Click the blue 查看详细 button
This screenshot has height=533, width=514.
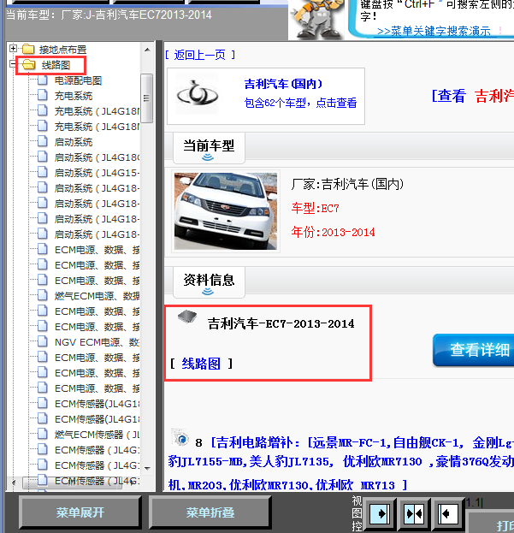coord(474,350)
